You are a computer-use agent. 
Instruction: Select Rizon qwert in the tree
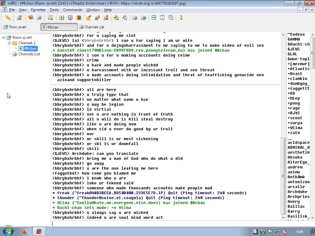(x=22, y=37)
